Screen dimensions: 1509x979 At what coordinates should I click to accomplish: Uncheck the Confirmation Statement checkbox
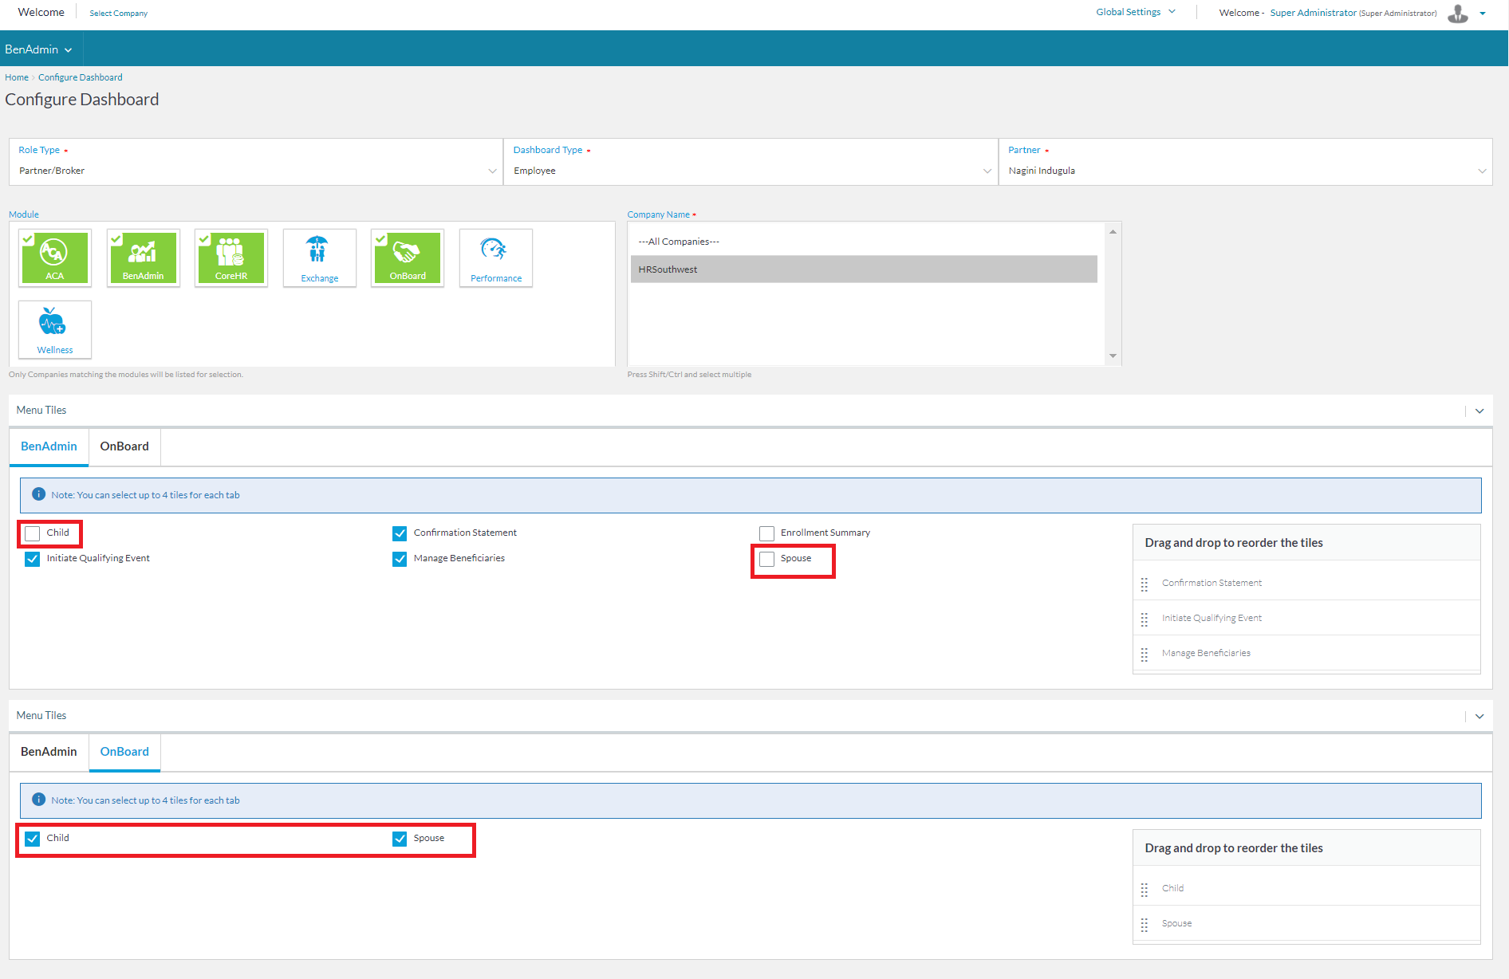[400, 533]
